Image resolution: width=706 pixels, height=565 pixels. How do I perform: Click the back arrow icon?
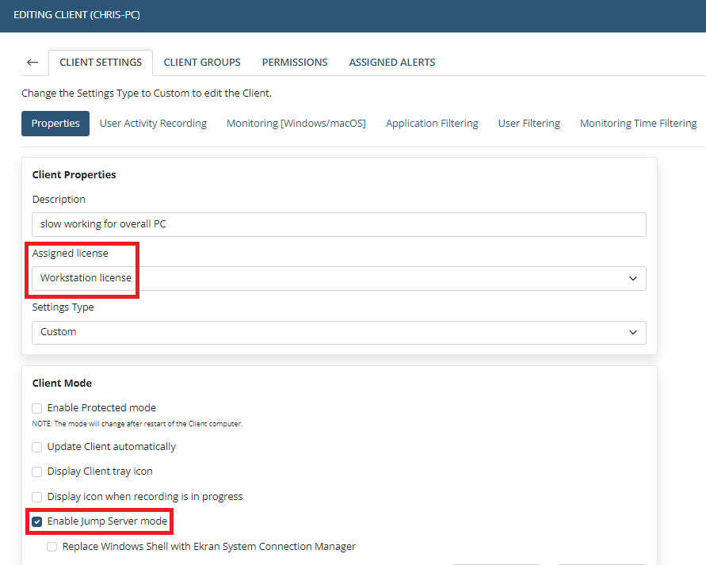[x=32, y=63]
